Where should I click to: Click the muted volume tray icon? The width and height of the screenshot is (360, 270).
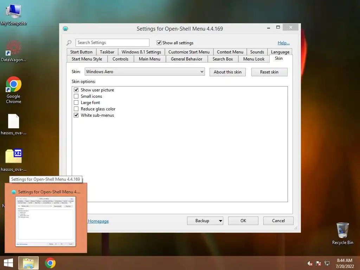tap(310, 263)
